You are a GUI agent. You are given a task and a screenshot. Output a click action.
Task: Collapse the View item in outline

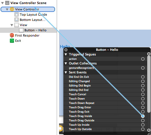coord(12,25)
